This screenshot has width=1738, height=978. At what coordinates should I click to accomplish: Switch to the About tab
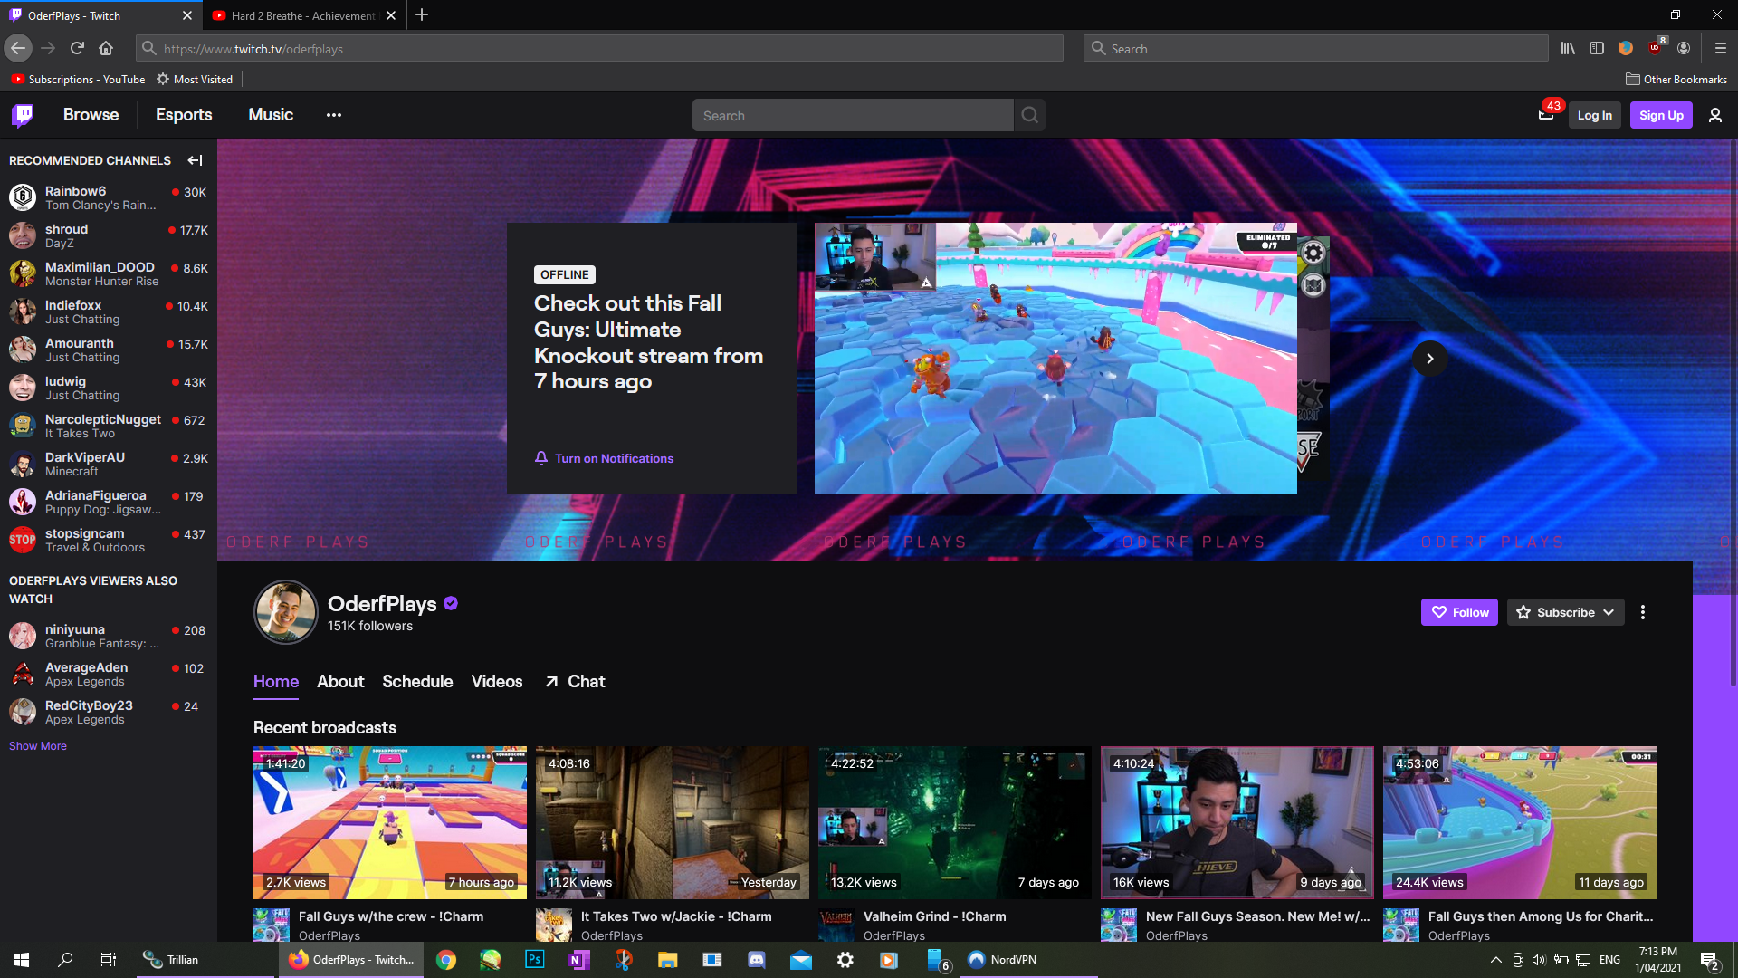[339, 681]
